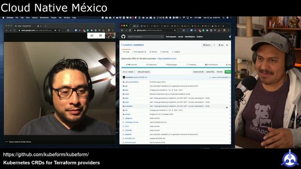View the 7 branches link
Screen dimensions: 301x169
click(x=151, y=65)
